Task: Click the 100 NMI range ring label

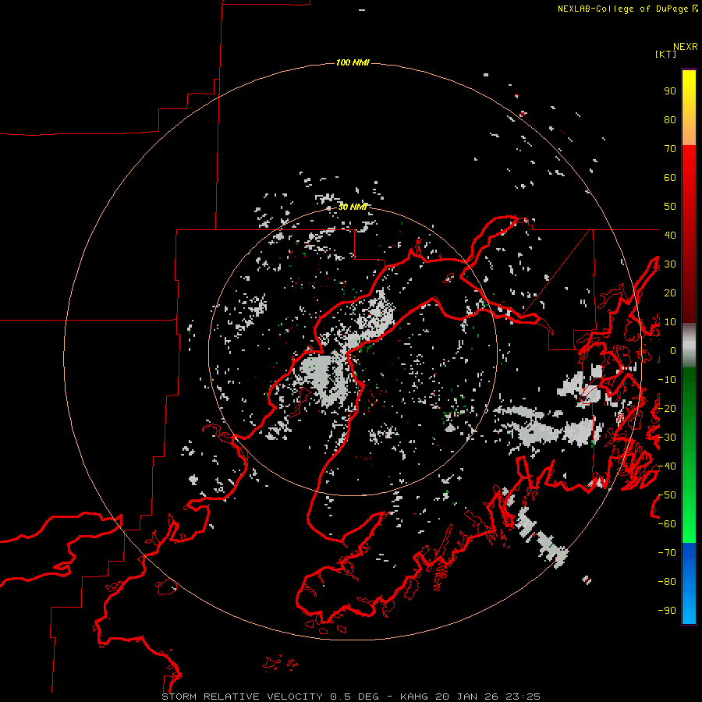Action: [x=353, y=62]
